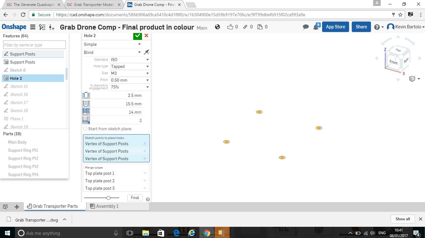
Task: Open the Windows Start menu
Action: 7,233
